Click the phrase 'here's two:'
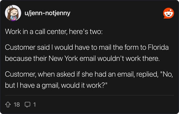This screenshot has height=114, width=179. (x=86, y=31)
